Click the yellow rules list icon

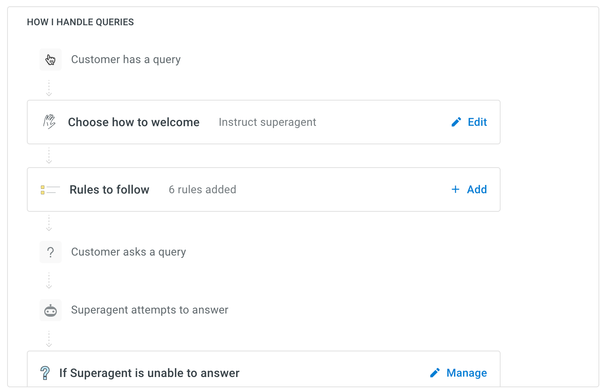50,190
